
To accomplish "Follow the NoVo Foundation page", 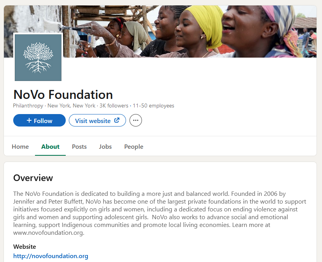I will click(x=39, y=120).
